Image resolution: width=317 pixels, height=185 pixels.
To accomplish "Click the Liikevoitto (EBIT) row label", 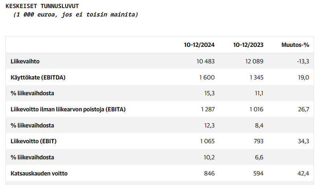I will click(33, 141).
